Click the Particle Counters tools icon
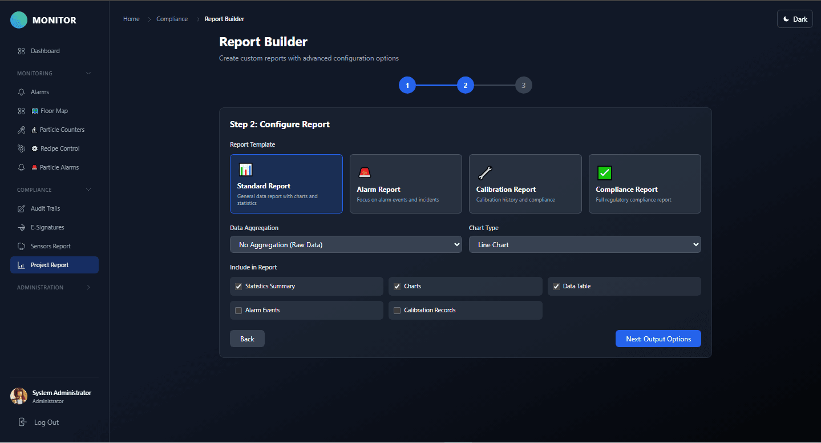Viewport: 821px width, 443px height. coord(21,130)
